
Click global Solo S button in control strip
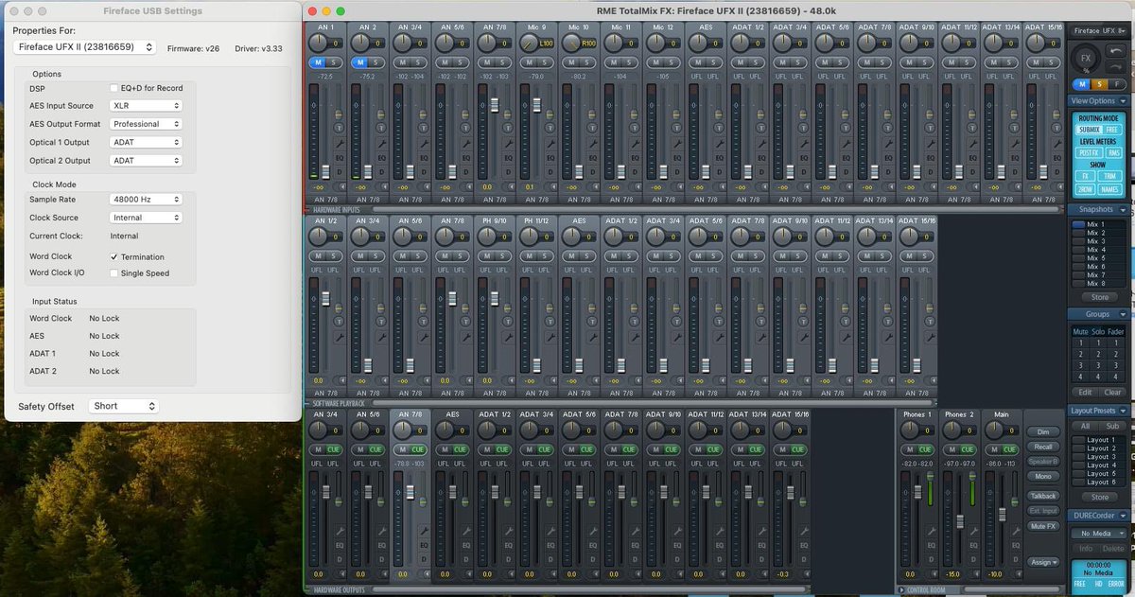click(1100, 84)
